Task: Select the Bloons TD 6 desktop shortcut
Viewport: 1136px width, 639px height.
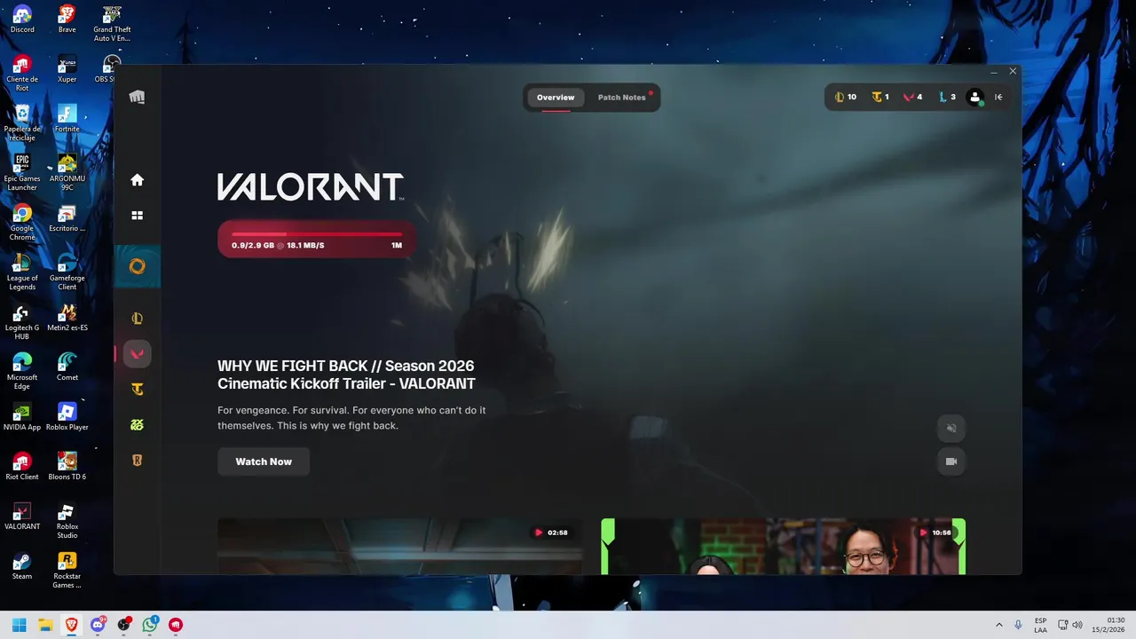Action: (x=67, y=467)
